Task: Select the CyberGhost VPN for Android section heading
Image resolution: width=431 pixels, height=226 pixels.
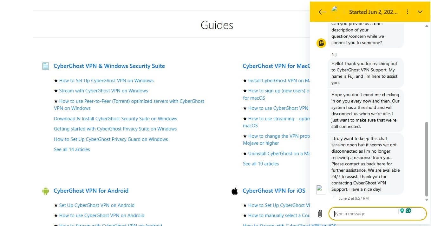Action: pyautogui.click(x=91, y=191)
